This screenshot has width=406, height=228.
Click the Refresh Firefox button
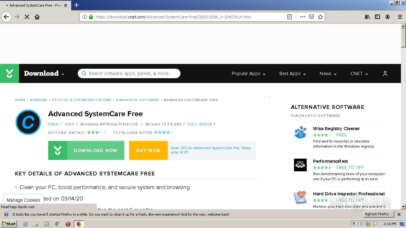click(x=378, y=214)
